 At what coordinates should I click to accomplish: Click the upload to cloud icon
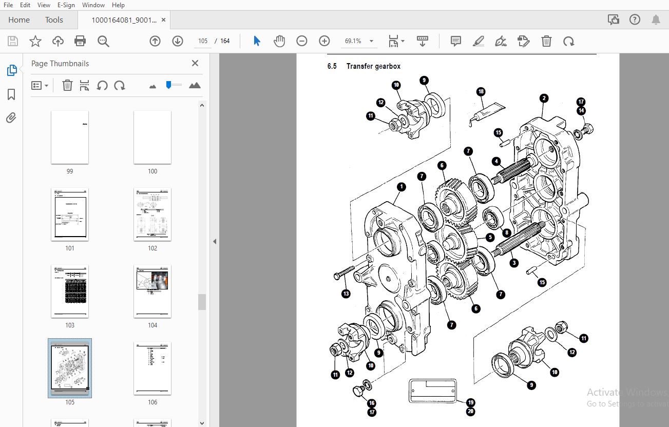tap(58, 41)
